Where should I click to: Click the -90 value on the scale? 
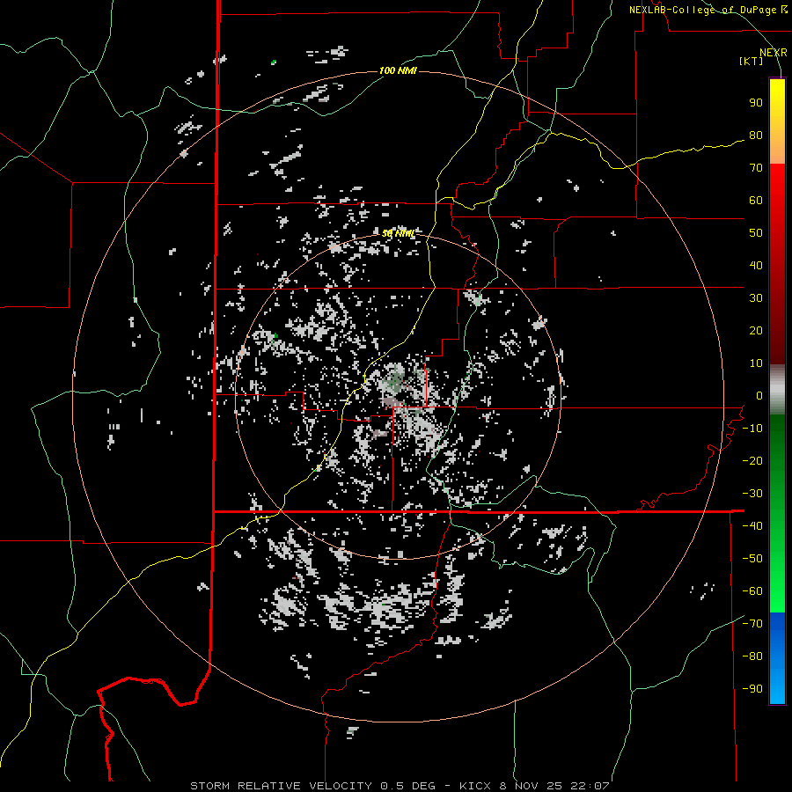[x=752, y=689]
